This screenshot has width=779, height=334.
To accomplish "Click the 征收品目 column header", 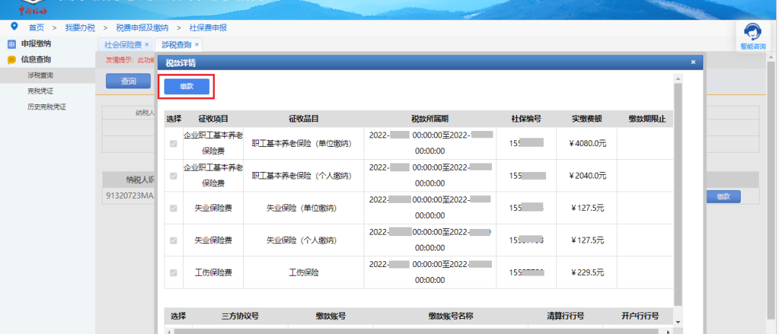I will pos(304,119).
